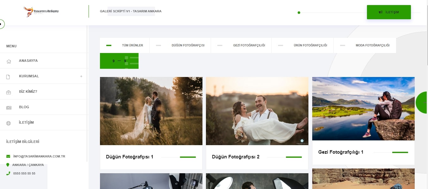The height and width of the screenshot is (189, 428).
Task: Click the document icon beside KURUMSAL
Action: point(9,76)
